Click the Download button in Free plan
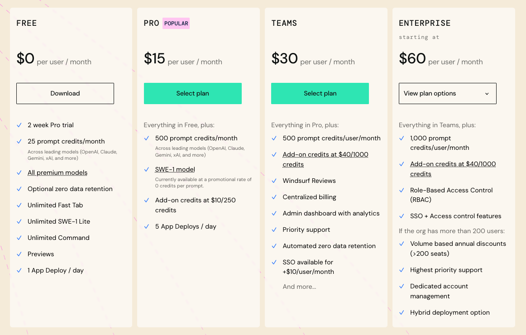Screen dimensions: 526x335 tap(65, 93)
